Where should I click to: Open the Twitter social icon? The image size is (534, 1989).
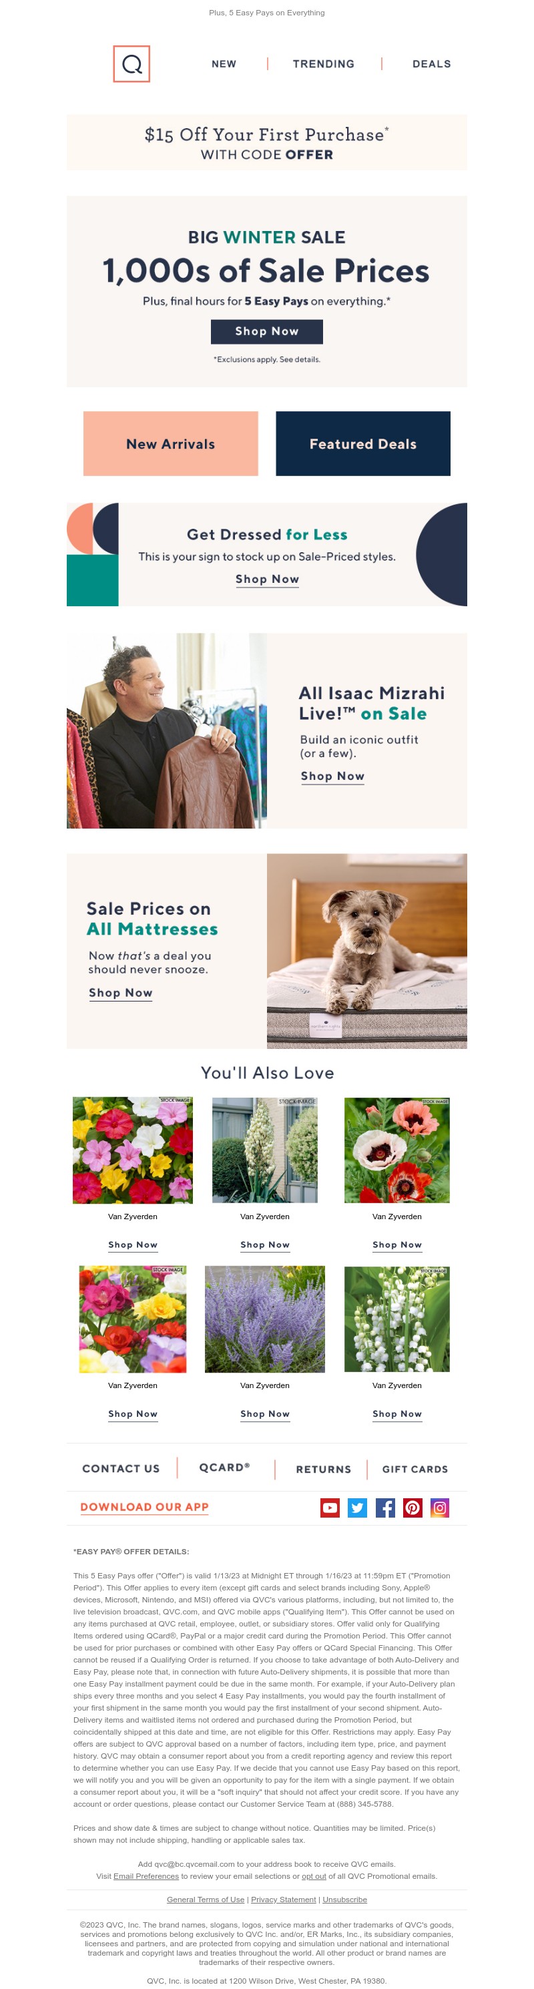(357, 1507)
